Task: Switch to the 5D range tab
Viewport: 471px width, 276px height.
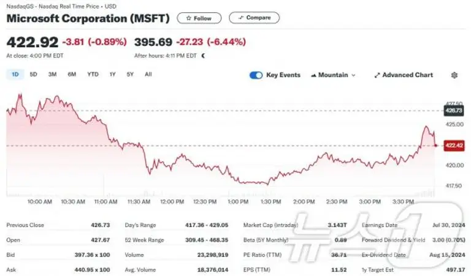Action: 34,75
